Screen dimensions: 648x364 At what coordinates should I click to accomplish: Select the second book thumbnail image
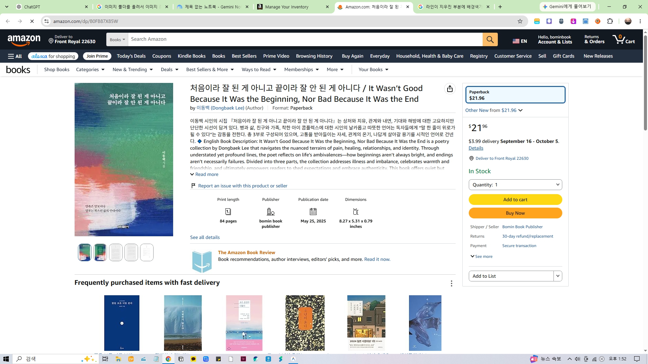tap(100, 252)
